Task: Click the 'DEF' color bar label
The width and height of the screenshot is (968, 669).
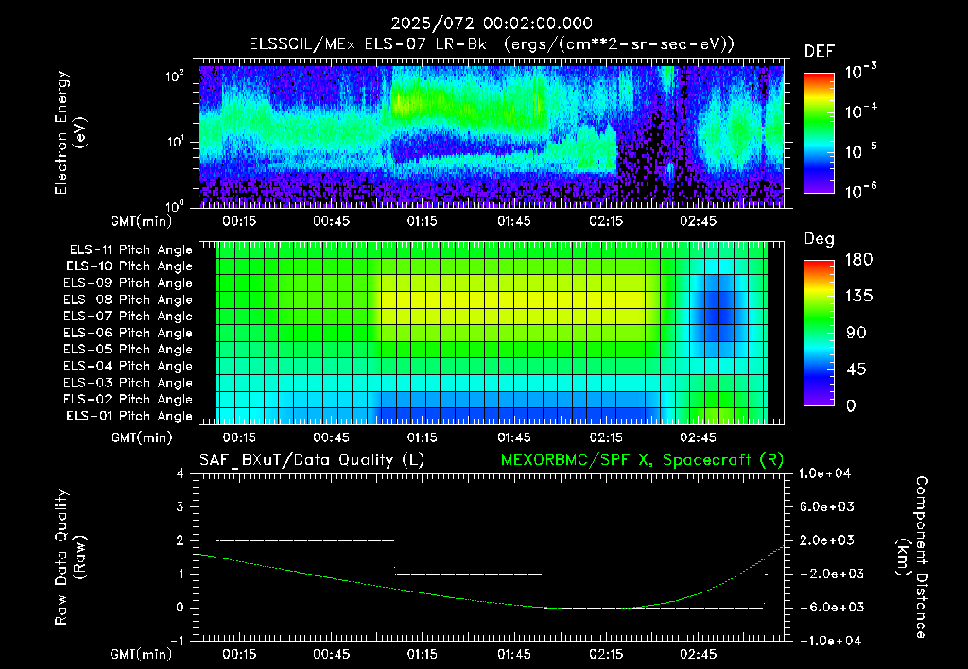Action: [820, 51]
